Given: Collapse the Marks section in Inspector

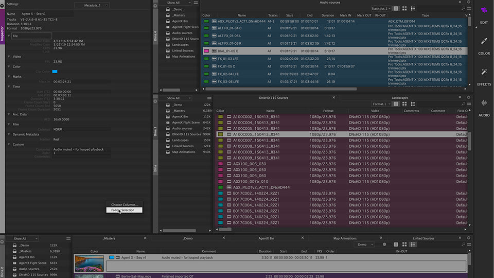Looking at the screenshot, I should click(x=9, y=77).
